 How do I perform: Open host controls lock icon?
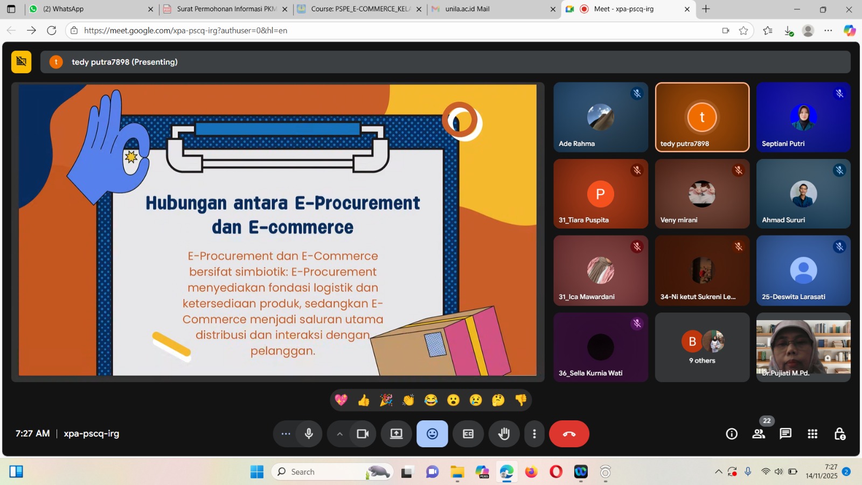click(839, 434)
